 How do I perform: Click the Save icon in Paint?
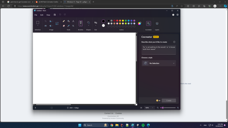coord(55,15)
